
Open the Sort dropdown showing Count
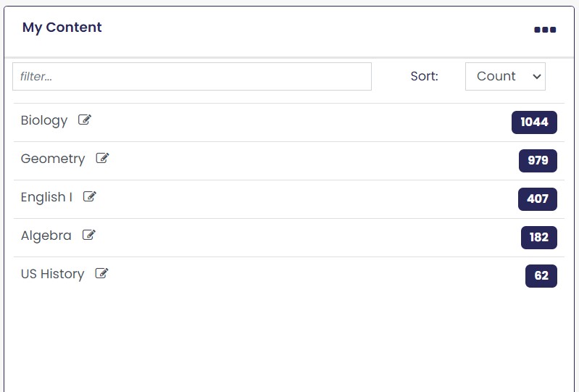[x=505, y=76]
